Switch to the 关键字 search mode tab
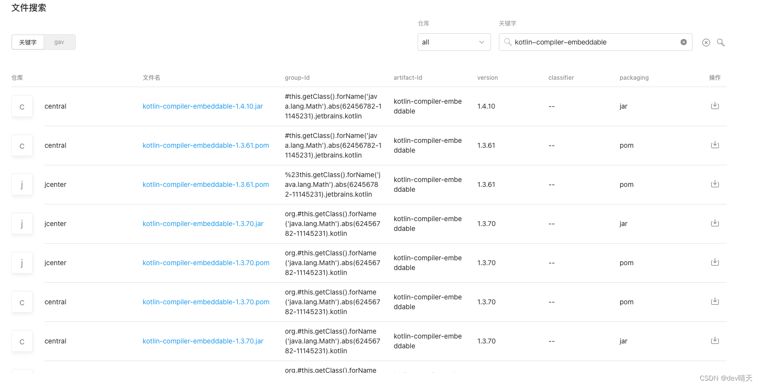The image size is (760, 386). point(28,42)
